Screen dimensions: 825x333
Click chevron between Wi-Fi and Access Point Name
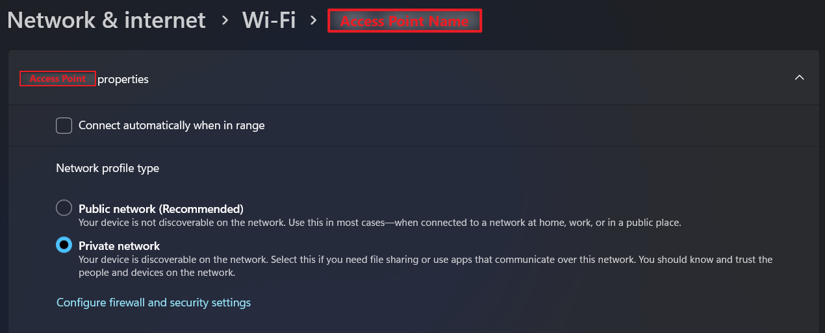(314, 20)
